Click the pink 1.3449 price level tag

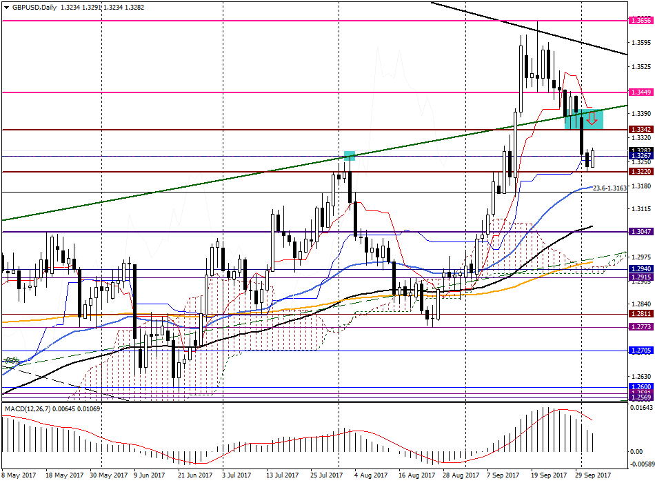641,92
